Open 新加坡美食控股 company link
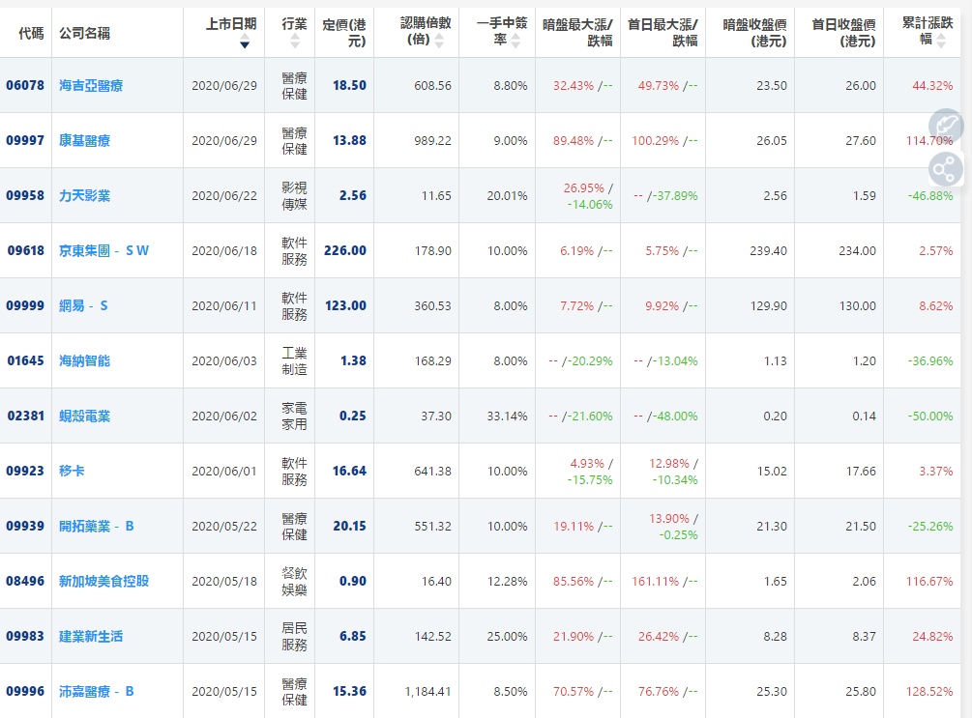Screen dimensions: 972x718 click(x=103, y=581)
